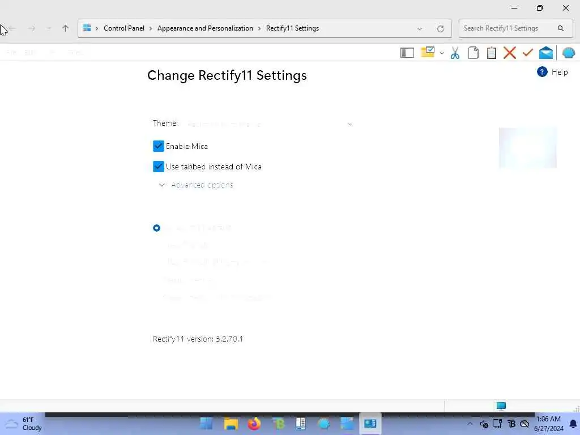Refresh the address bar
This screenshot has height=435, width=580.
440,28
